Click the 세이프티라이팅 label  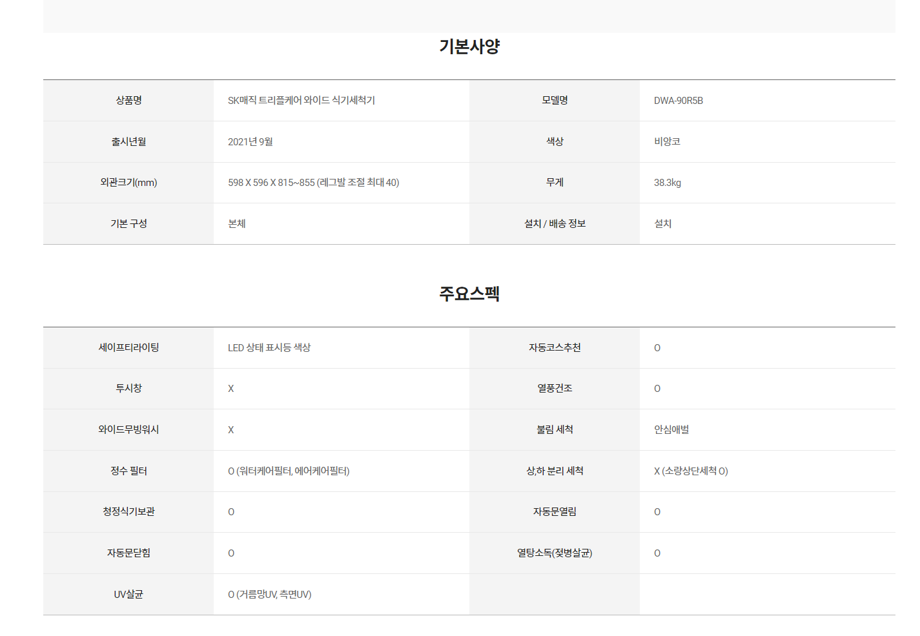(x=128, y=347)
